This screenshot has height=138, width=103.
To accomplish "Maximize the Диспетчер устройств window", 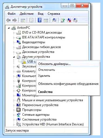I will click(72, 6).
